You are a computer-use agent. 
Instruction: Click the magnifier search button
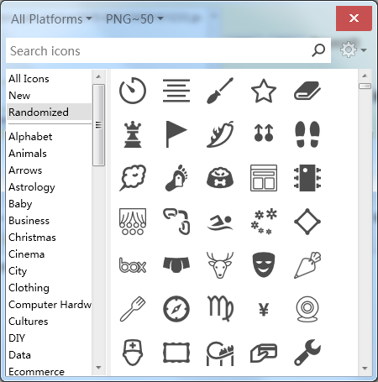318,50
